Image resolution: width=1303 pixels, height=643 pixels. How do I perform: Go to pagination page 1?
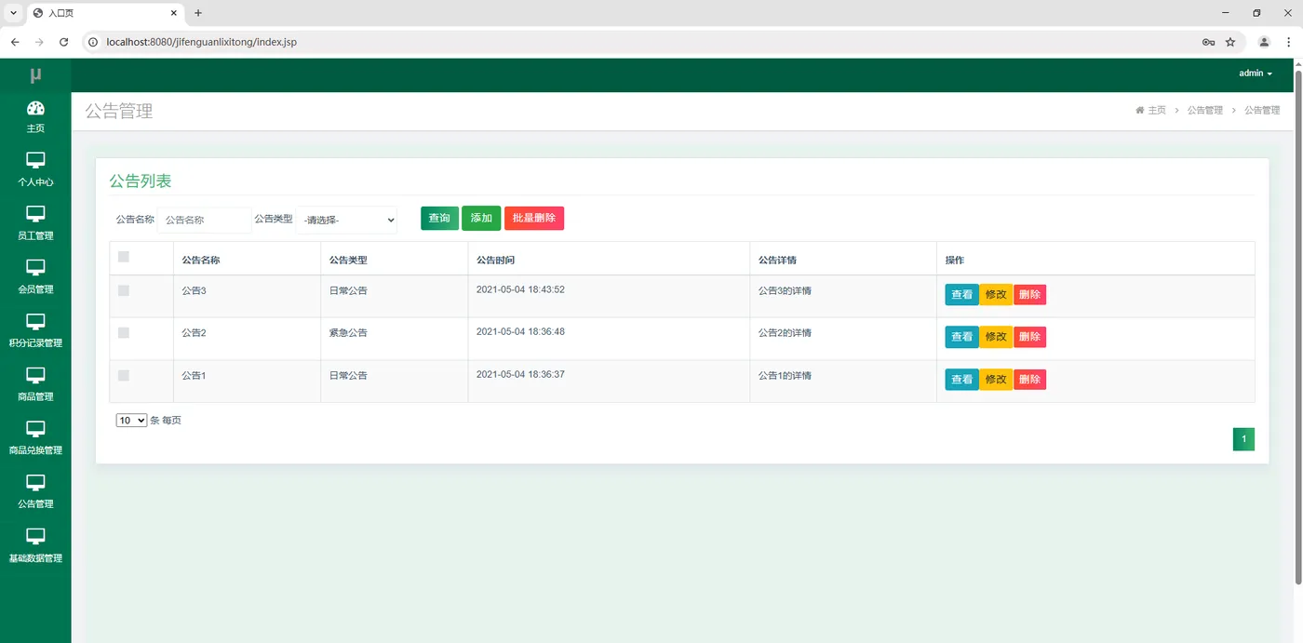[x=1243, y=439]
